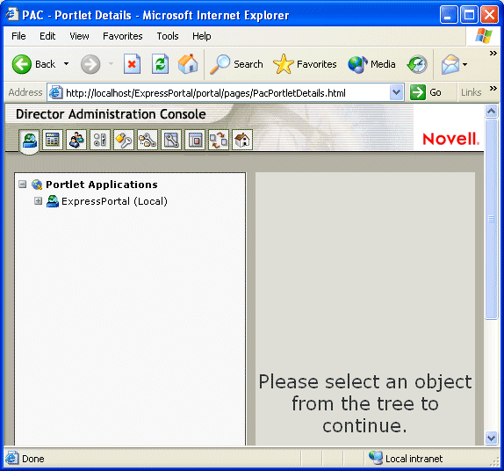Open the window layout console icon
Viewport: 504px width, 471px height.
[x=195, y=140]
